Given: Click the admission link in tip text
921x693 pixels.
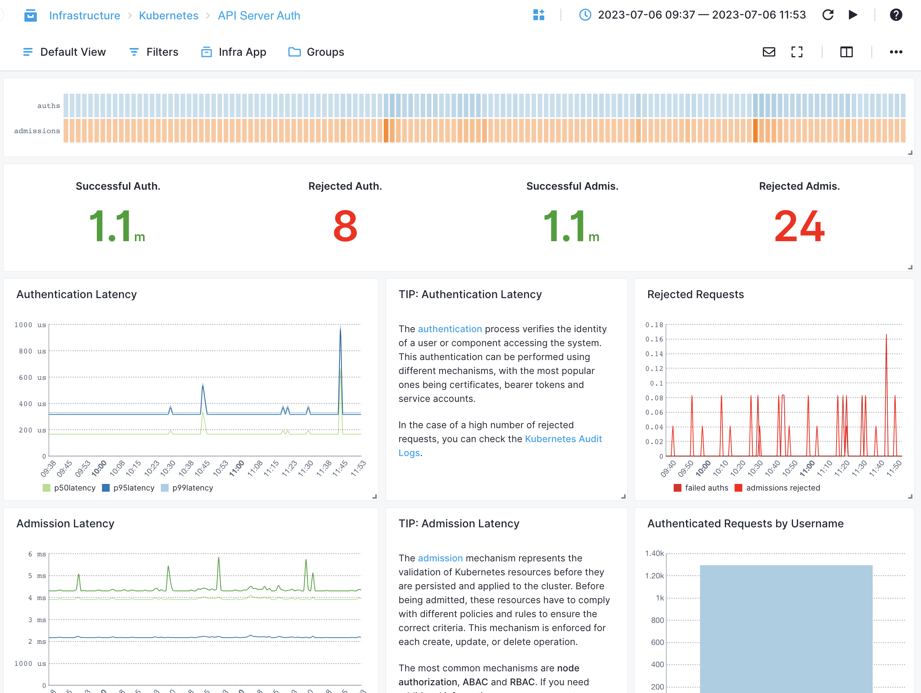Looking at the screenshot, I should [440, 558].
